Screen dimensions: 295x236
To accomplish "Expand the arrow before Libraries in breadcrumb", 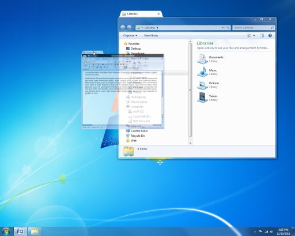I will point(142,28).
